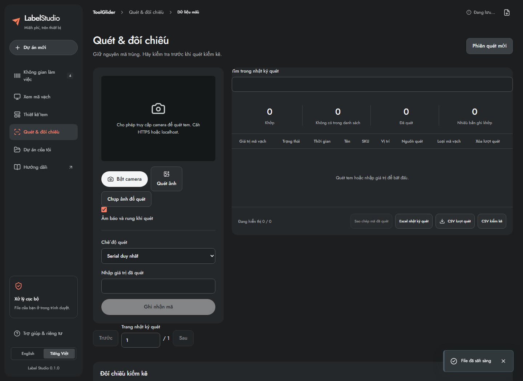Screen dimensions: 523x381
Task: Click the book icon beside Hướng dẫn
Action: point(17,167)
